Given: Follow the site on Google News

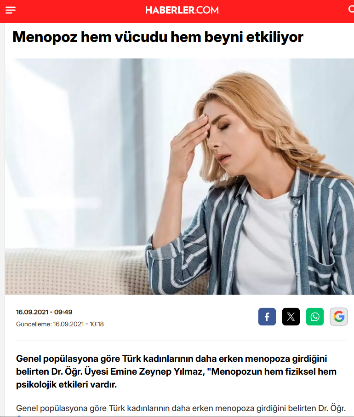Looking at the screenshot, I should tap(338, 317).
